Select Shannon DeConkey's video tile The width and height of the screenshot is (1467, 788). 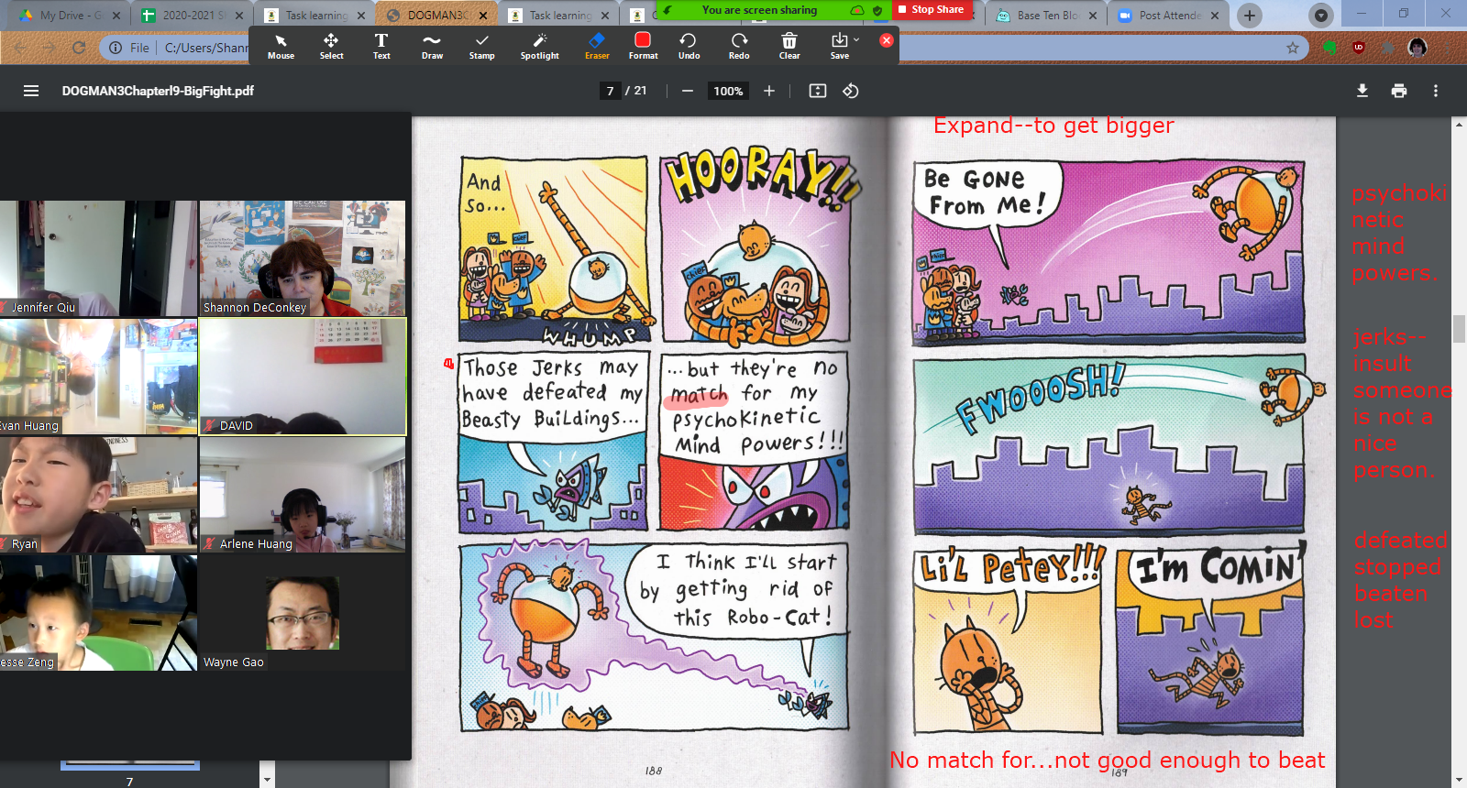click(x=303, y=258)
